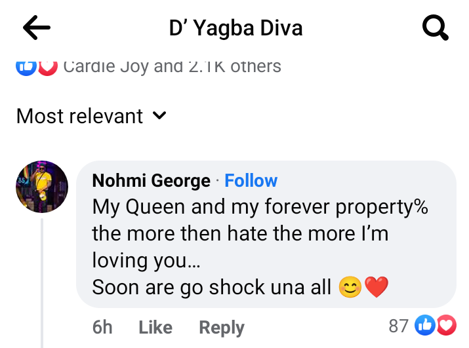View who reacted: Cardie Joy and 2.1K others

click(172, 66)
